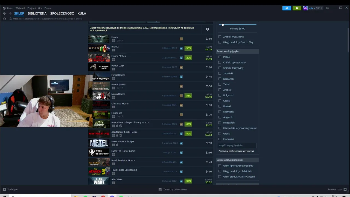
Task: Reload the store page
Action: coord(4,19)
